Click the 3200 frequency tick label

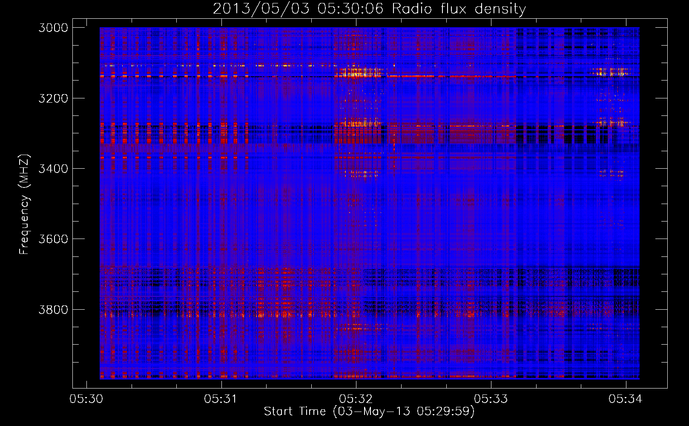(x=53, y=98)
